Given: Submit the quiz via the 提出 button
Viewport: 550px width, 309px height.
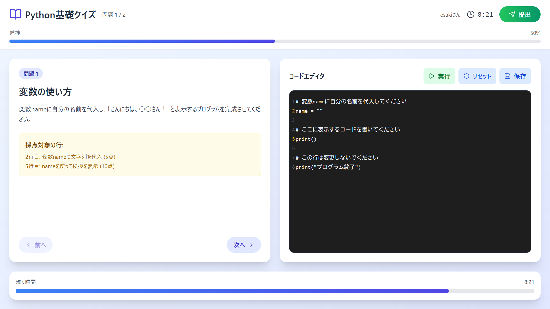Looking at the screenshot, I should [520, 14].
